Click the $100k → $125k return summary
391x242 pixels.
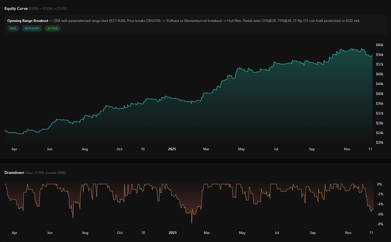pyautogui.click(x=48, y=9)
